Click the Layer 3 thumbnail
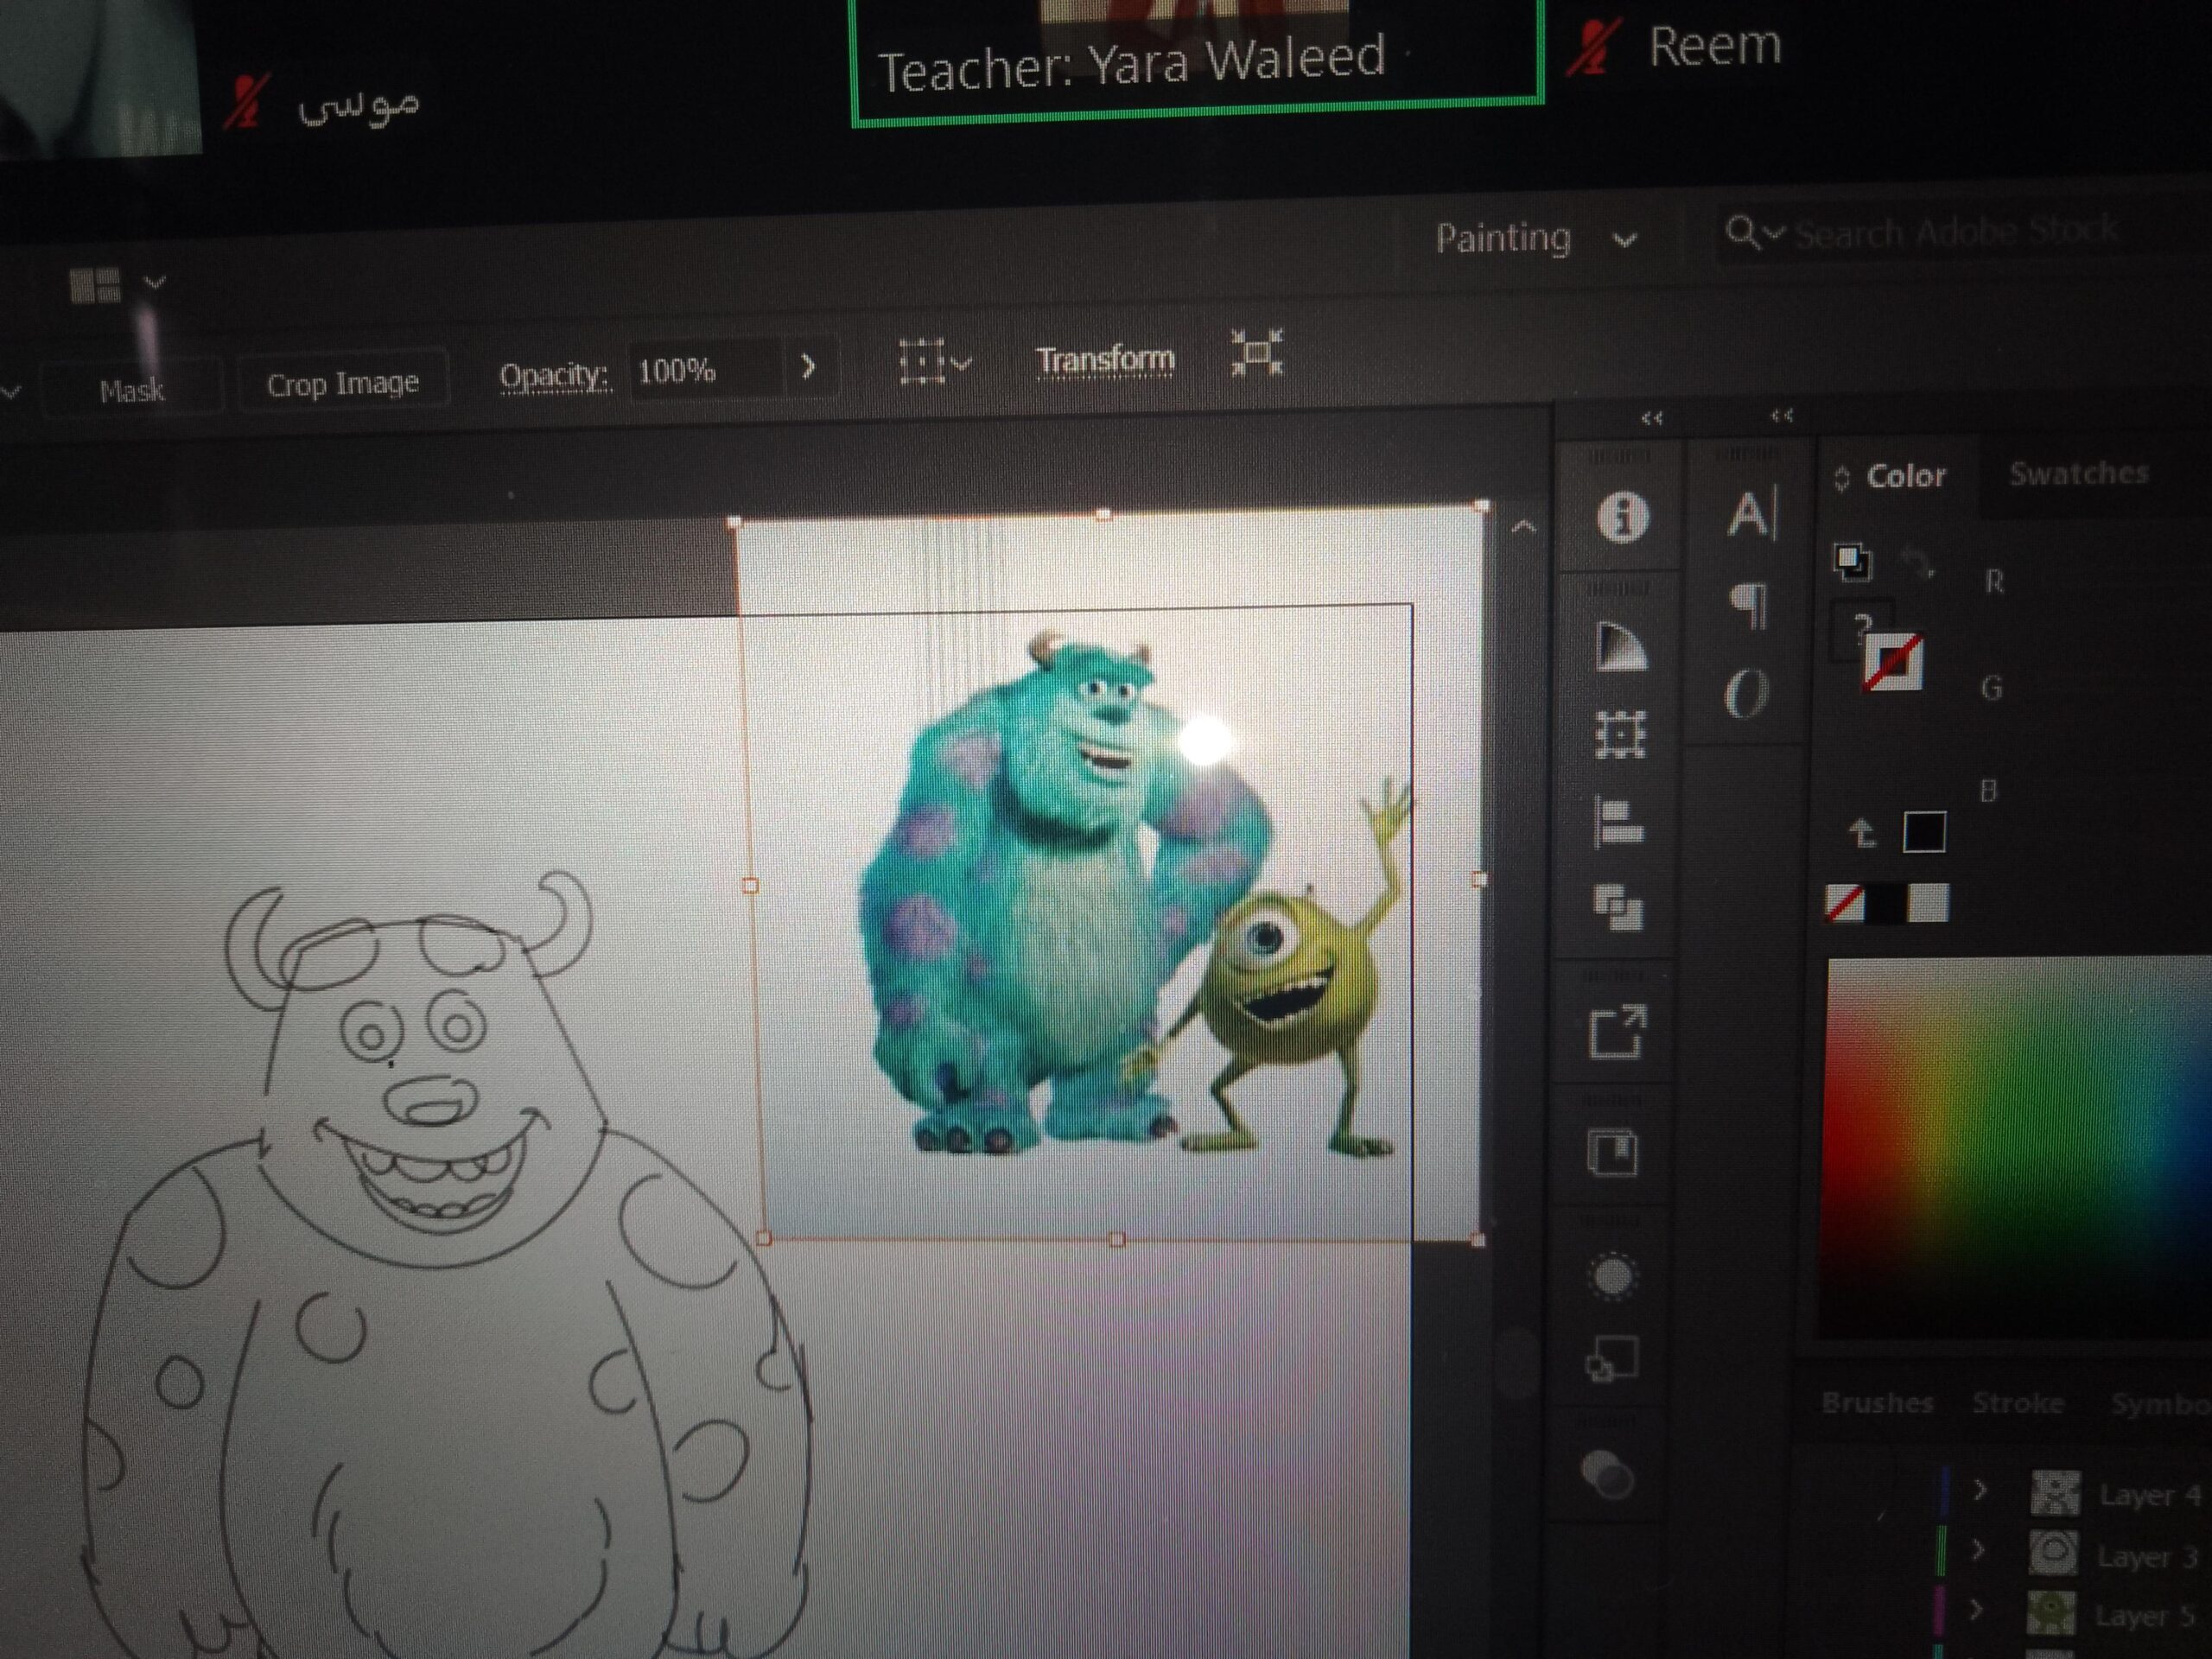The width and height of the screenshot is (2212, 1659). coord(2052,1553)
